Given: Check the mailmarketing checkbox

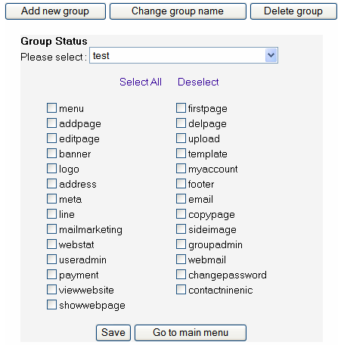Looking at the screenshot, I should point(51,229).
